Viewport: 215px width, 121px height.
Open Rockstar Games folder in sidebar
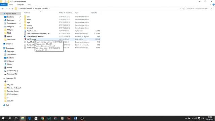13,91
